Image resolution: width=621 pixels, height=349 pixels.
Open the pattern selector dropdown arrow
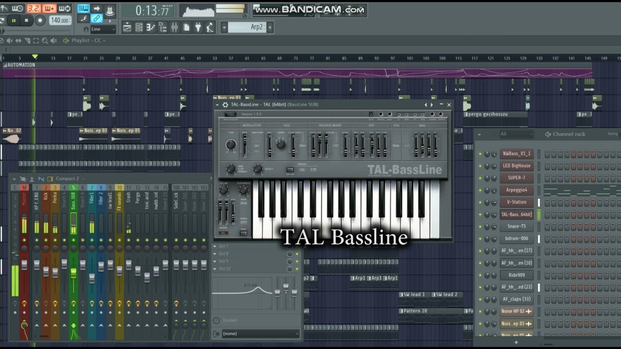click(x=224, y=28)
